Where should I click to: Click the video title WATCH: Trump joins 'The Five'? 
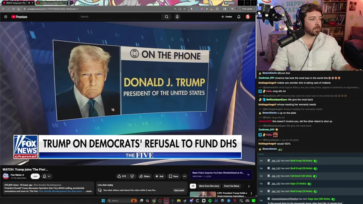[x=25, y=169]
